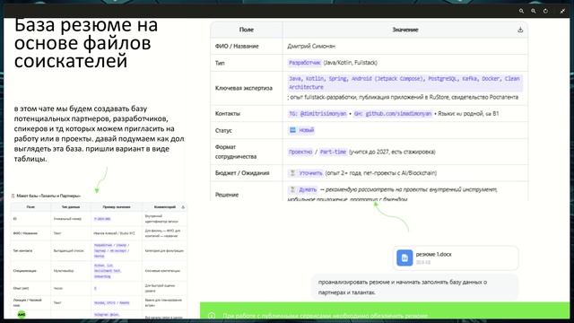
Task: Click the 'ФИО / Название' field label
Action: coord(237,46)
